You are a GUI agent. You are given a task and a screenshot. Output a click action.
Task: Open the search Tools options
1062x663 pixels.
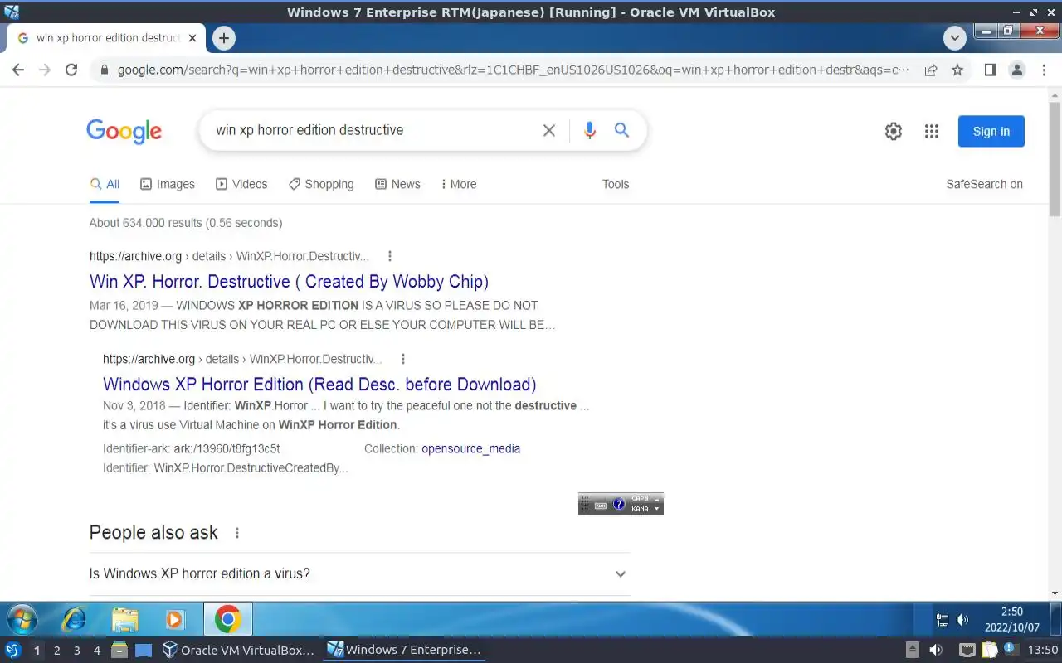coord(616,184)
